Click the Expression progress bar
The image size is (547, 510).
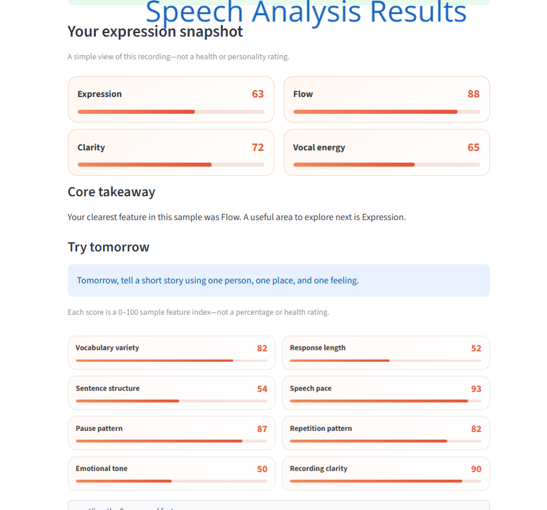point(171,112)
